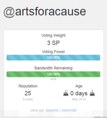
Task: Click the Age label
Action: [79, 86]
